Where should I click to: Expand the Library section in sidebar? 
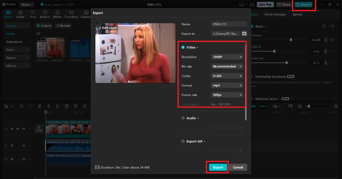click(x=17, y=66)
